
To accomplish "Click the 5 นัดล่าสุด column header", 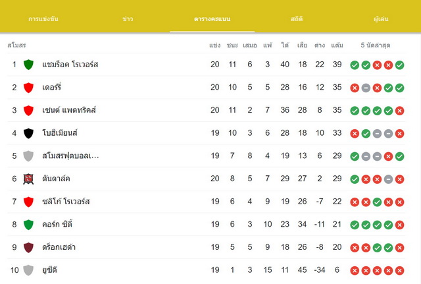I will [x=376, y=45].
